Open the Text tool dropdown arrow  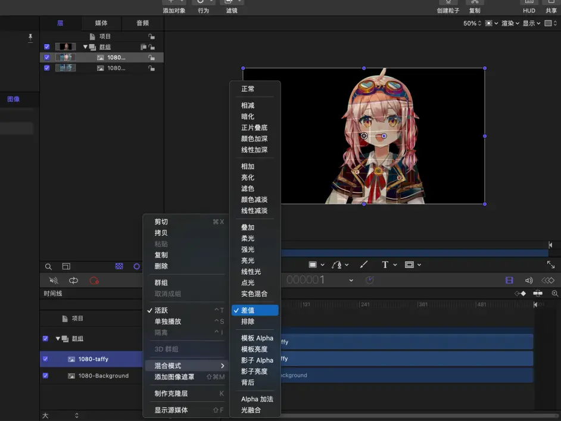395,265
